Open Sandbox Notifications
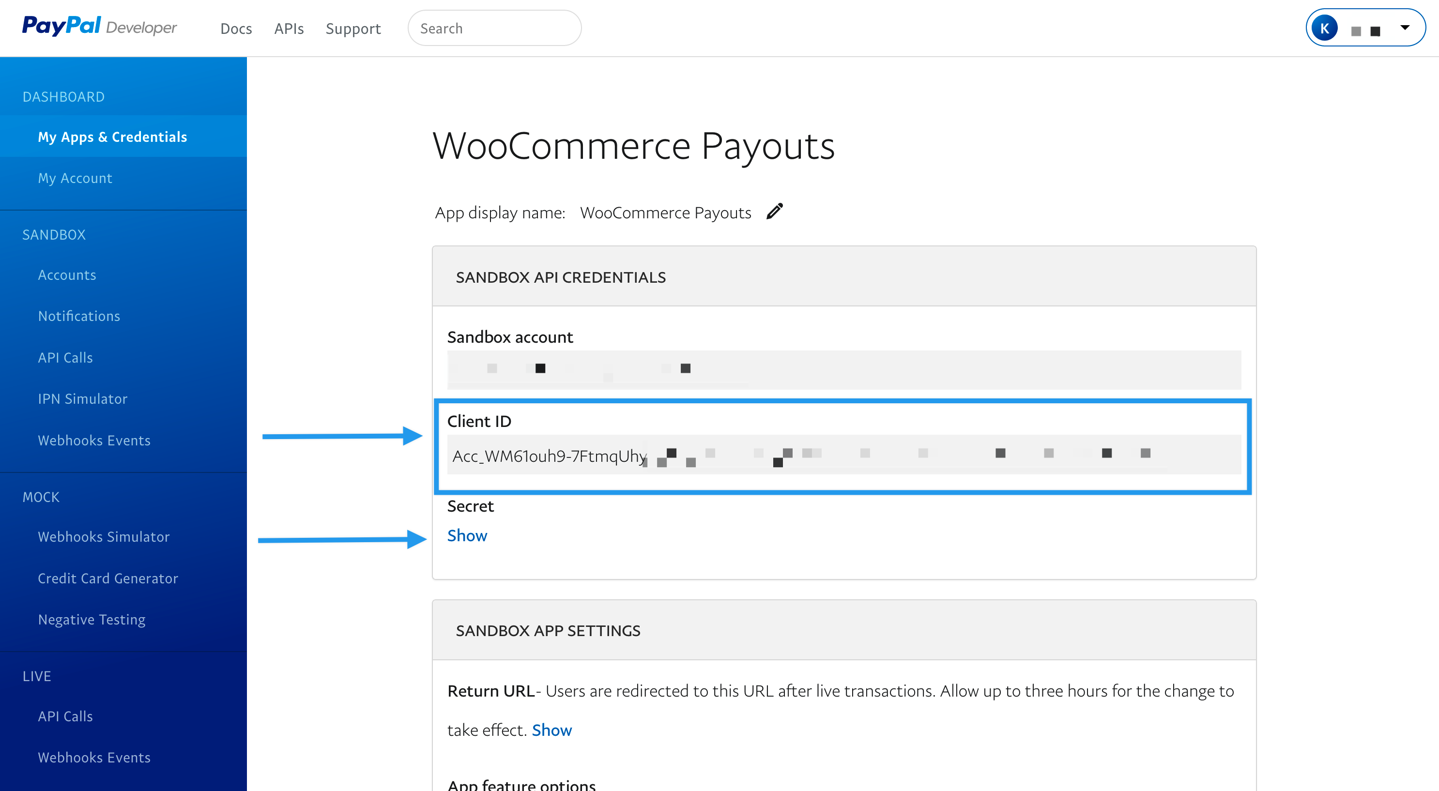The image size is (1439, 791). (x=79, y=316)
